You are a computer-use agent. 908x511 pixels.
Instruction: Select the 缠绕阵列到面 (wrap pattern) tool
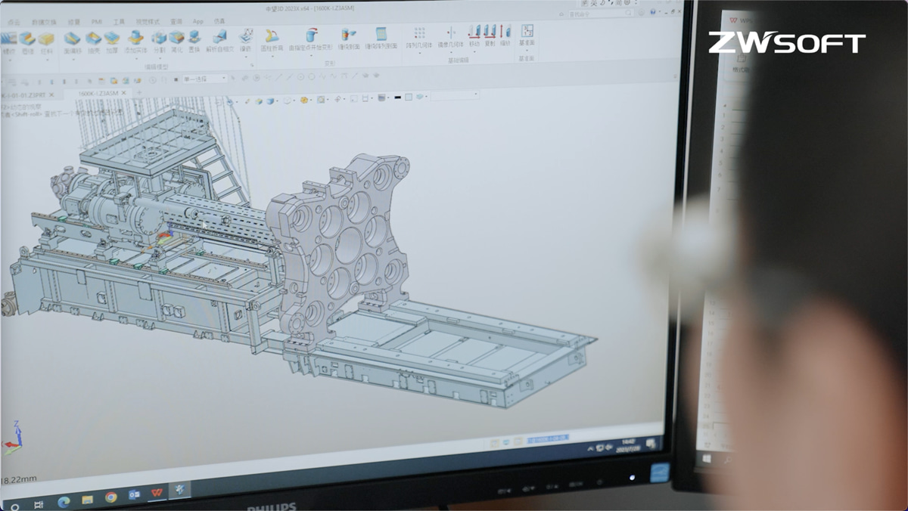click(381, 38)
